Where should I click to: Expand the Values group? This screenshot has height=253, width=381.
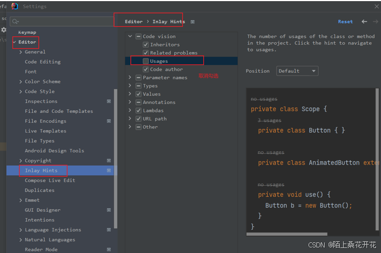pos(130,94)
